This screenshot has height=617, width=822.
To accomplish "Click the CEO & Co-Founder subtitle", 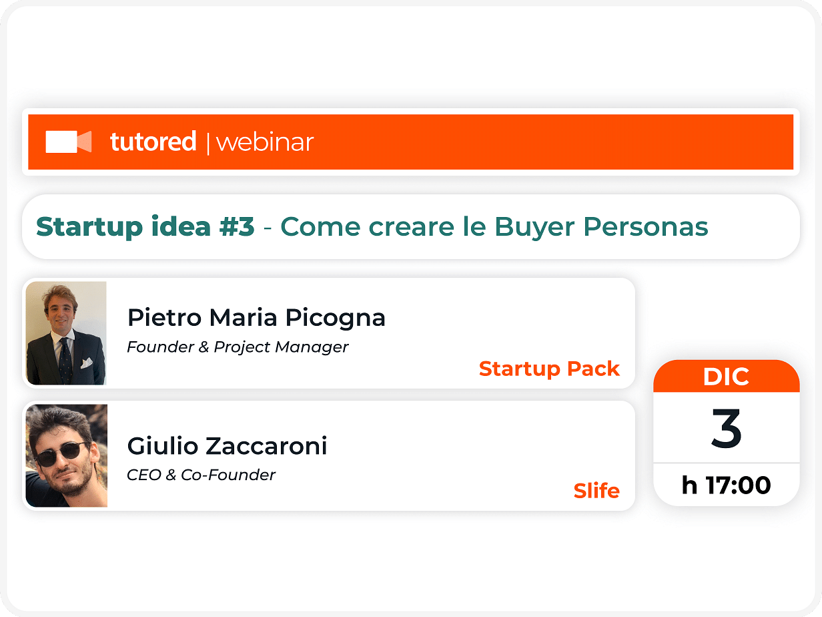I will (x=201, y=475).
